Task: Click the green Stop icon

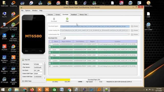Action: pyautogui.click(x=67, y=19)
